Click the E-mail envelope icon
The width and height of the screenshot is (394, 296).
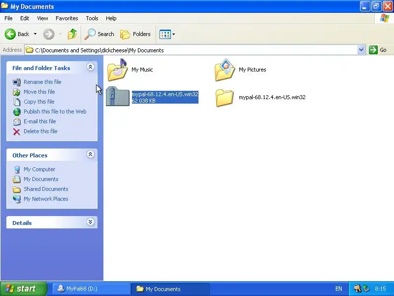17,122
